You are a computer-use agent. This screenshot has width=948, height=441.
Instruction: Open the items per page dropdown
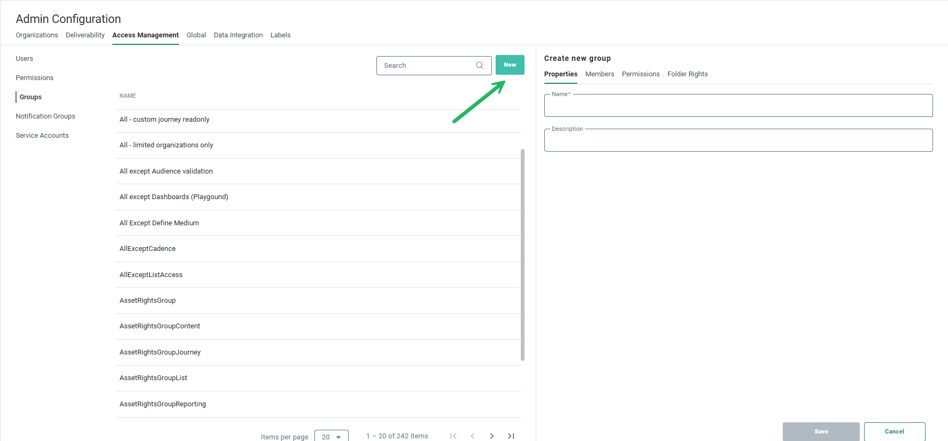pos(332,436)
